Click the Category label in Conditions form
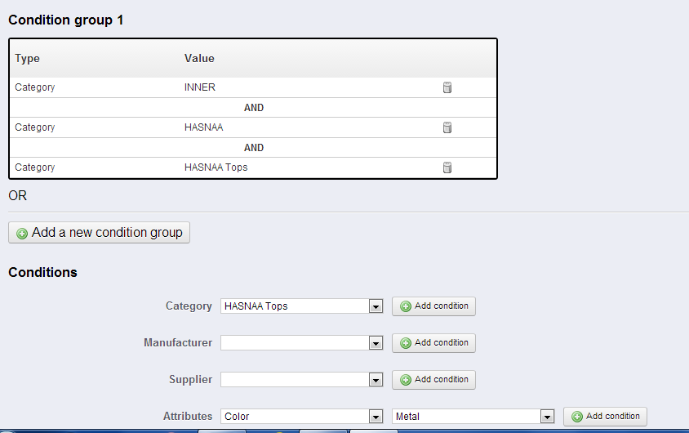 point(189,306)
